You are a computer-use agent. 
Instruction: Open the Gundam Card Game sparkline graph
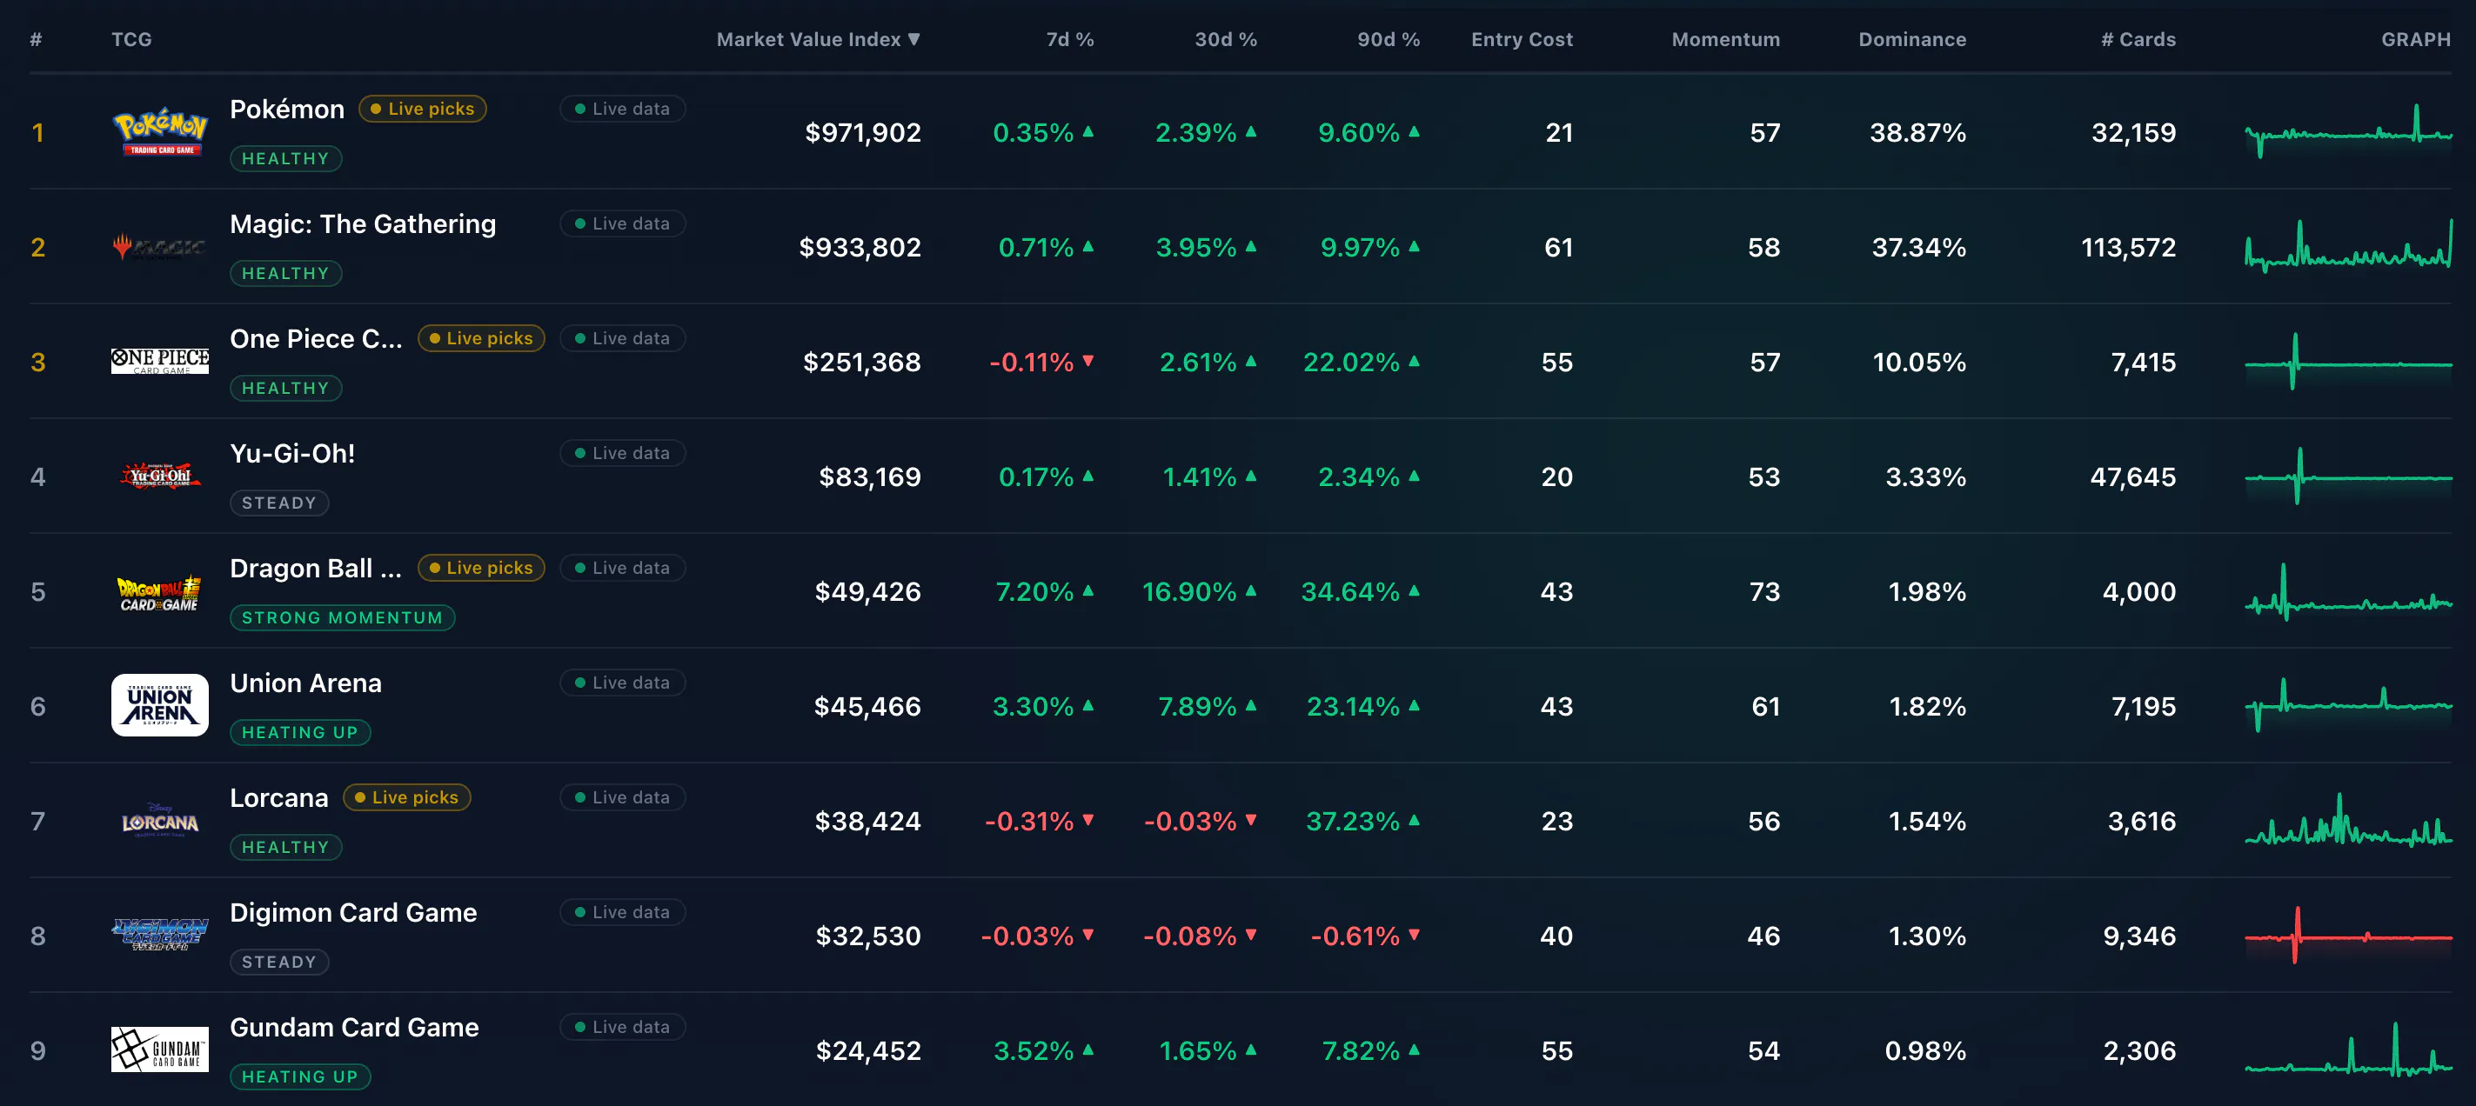[2348, 1049]
